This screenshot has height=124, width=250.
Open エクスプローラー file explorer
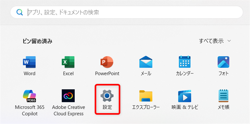(x=146, y=96)
